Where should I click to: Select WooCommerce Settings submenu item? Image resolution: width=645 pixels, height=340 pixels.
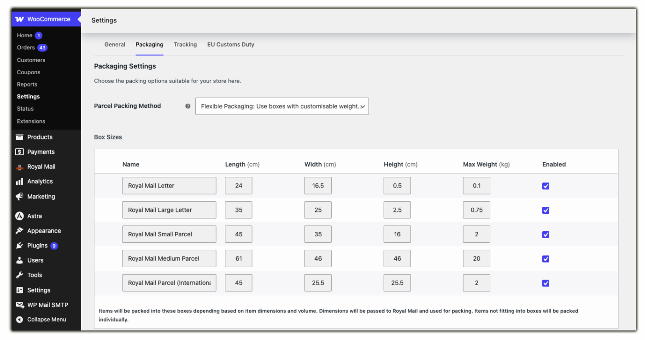tap(28, 97)
